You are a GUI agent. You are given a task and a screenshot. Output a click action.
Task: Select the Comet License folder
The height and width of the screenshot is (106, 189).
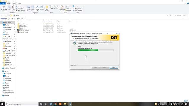pyautogui.click(x=23, y=24)
